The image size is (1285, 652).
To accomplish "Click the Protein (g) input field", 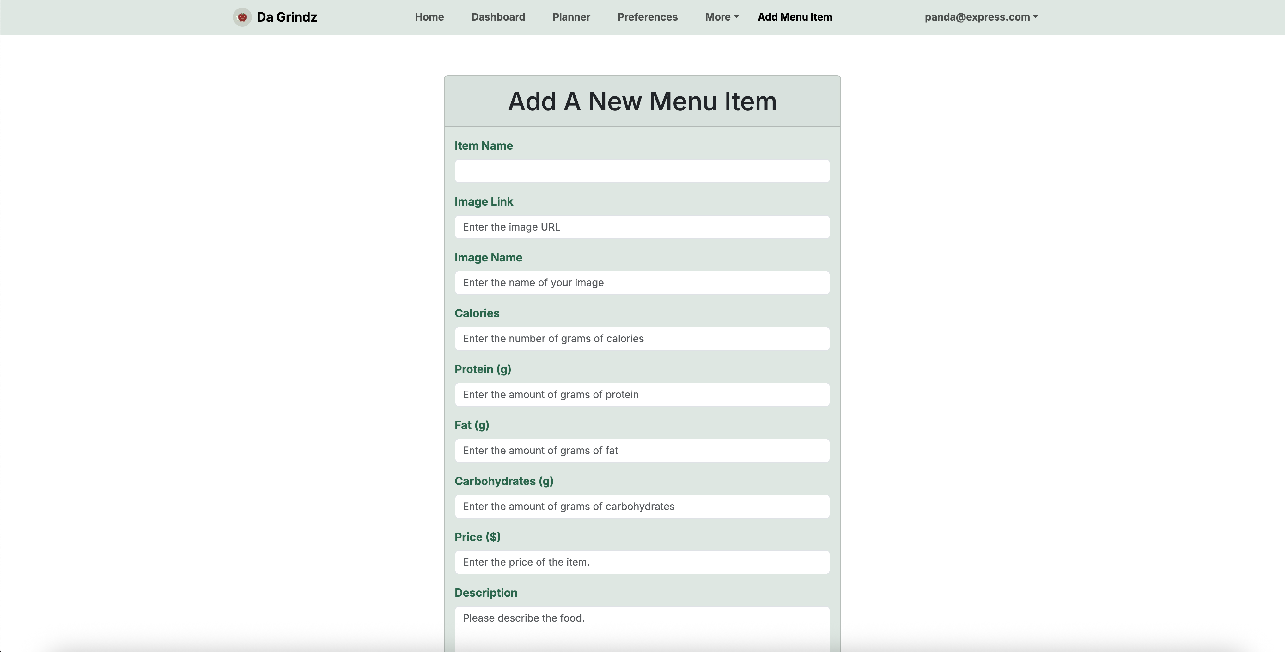I will tap(642, 394).
